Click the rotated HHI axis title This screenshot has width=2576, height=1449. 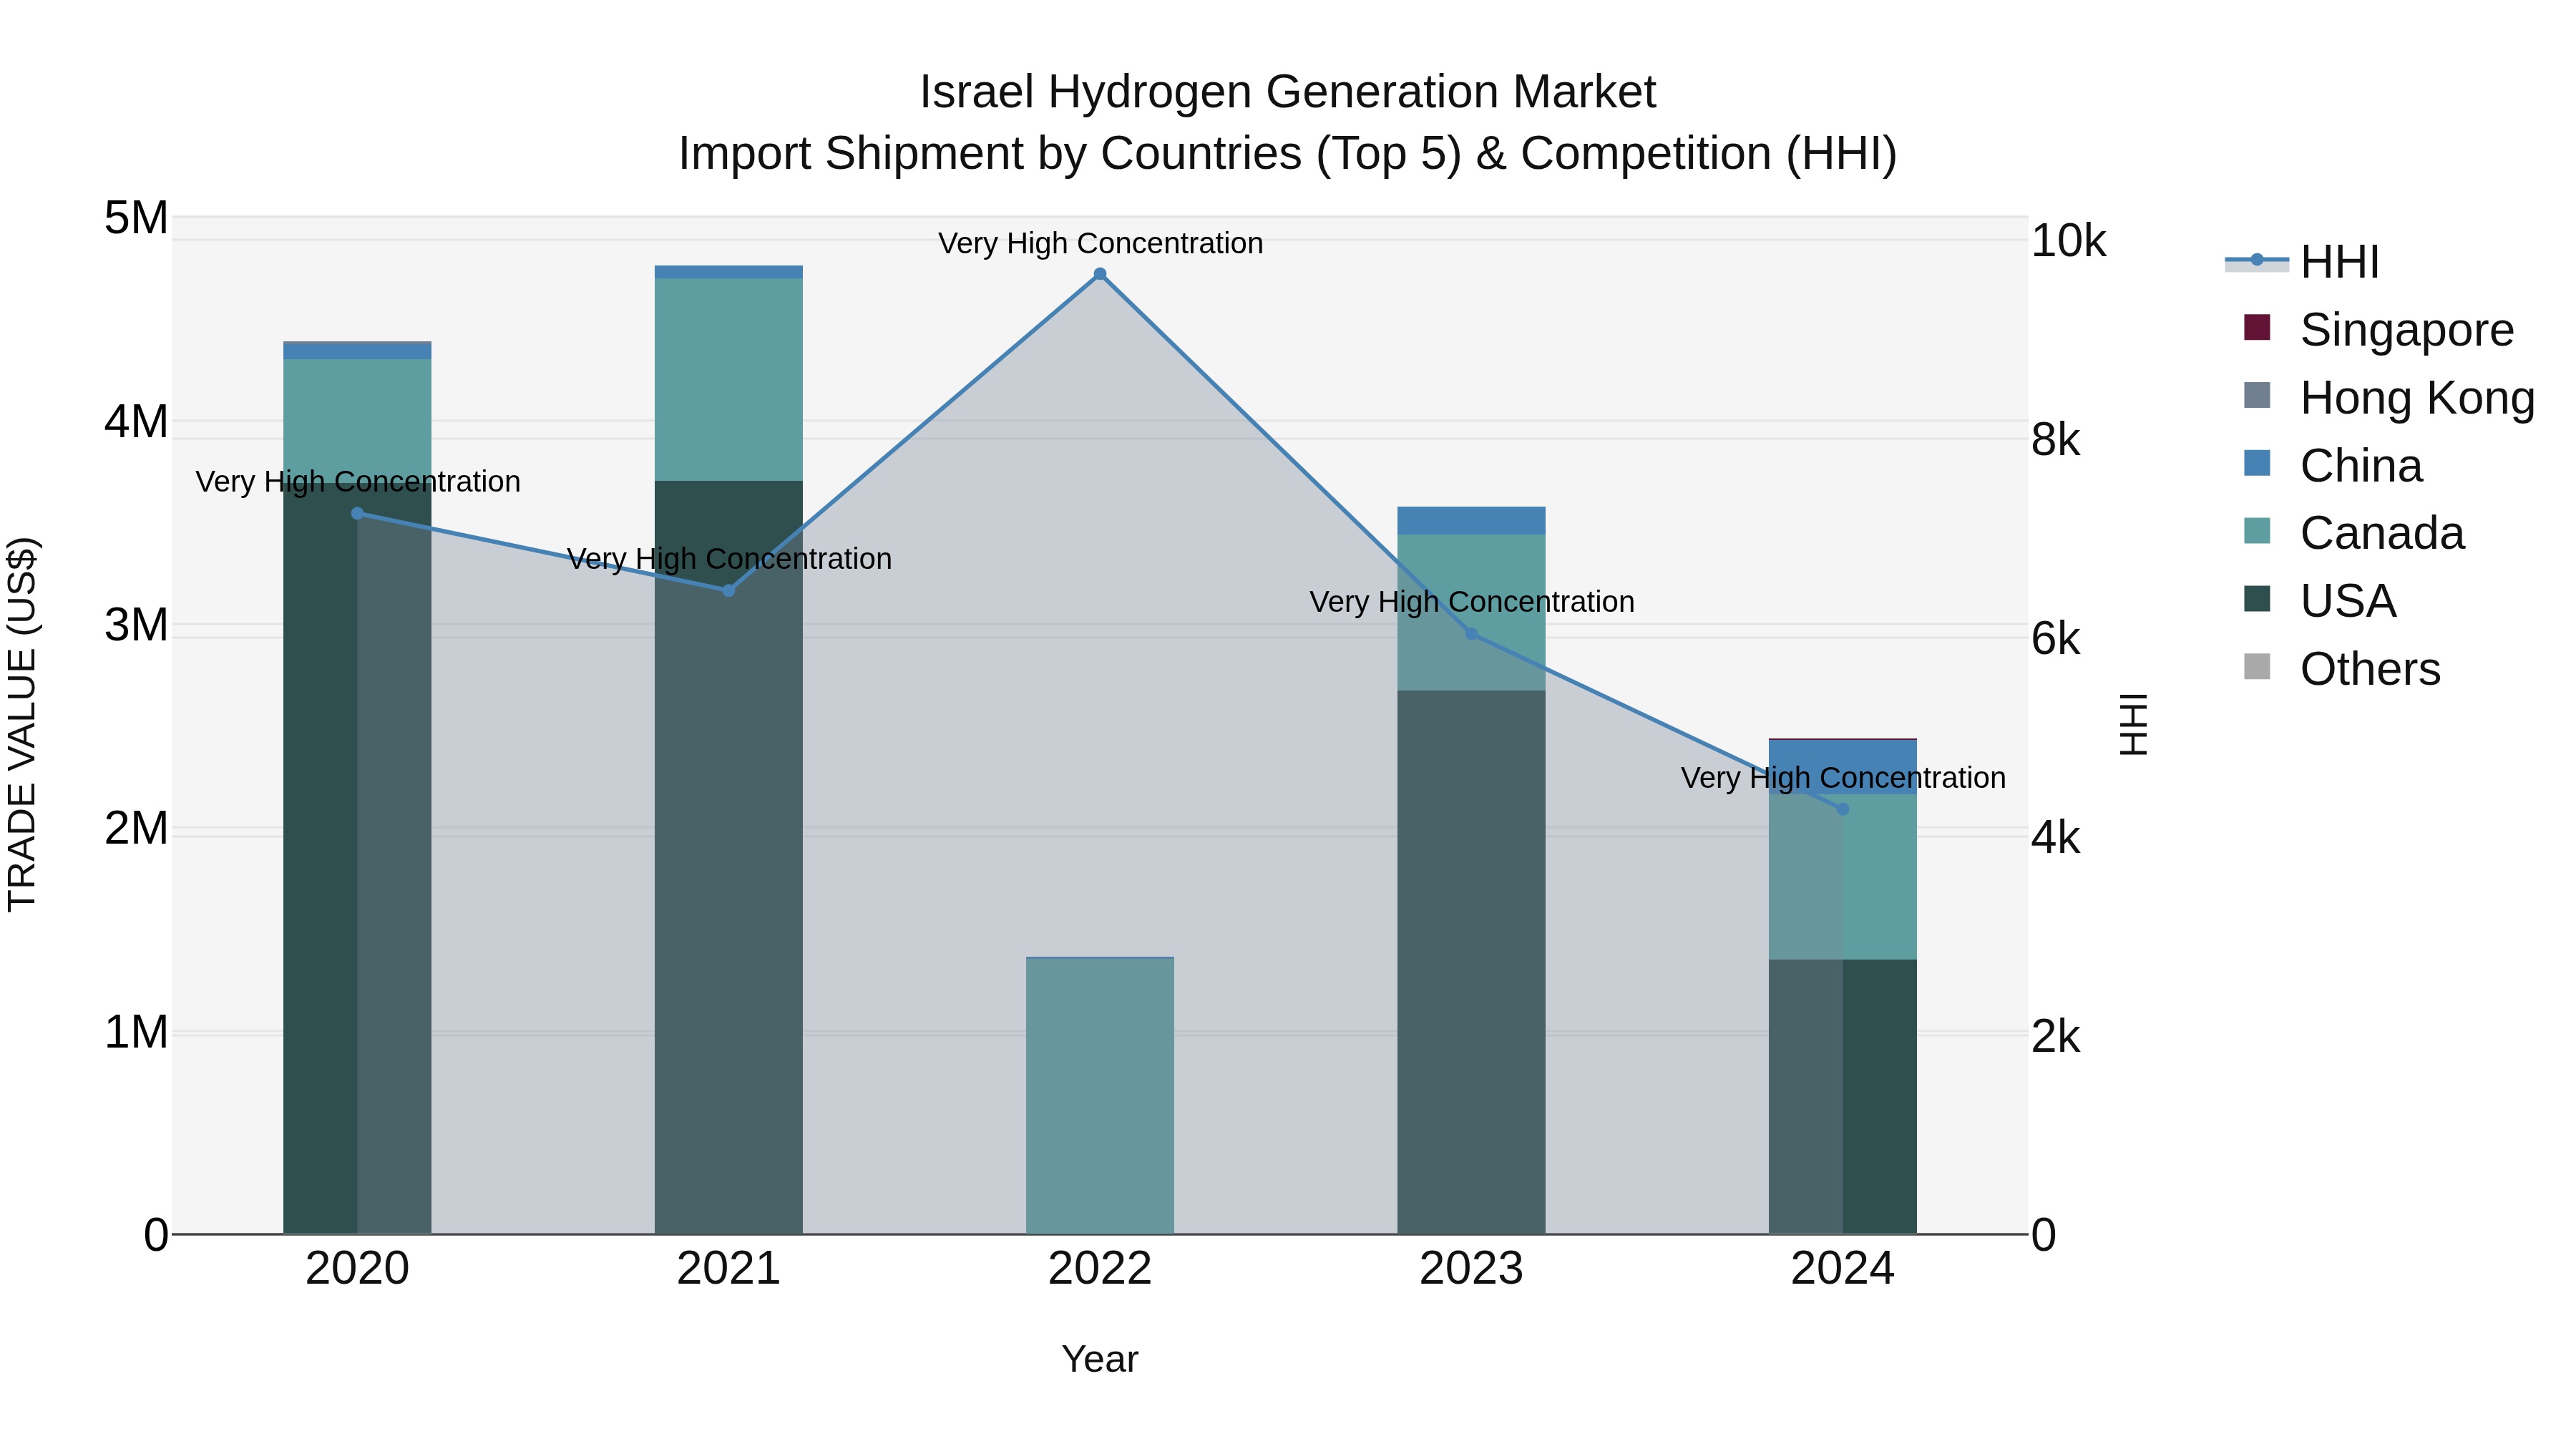pos(2133,724)
